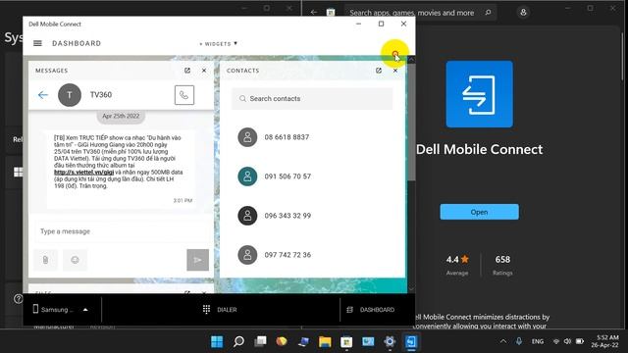Click the Store search magnifier icon
The height and width of the screenshot is (353, 628).
(488, 13)
